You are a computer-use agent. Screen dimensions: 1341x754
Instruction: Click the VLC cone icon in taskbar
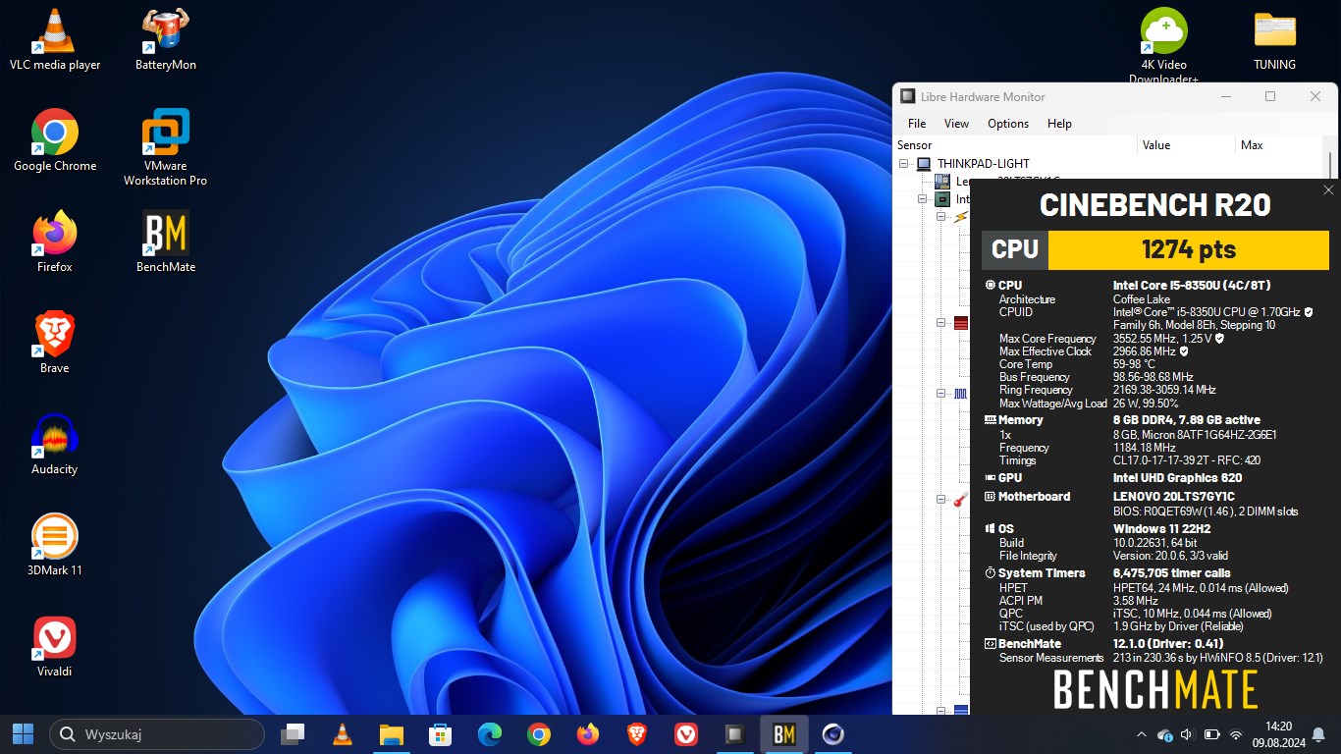point(342,734)
